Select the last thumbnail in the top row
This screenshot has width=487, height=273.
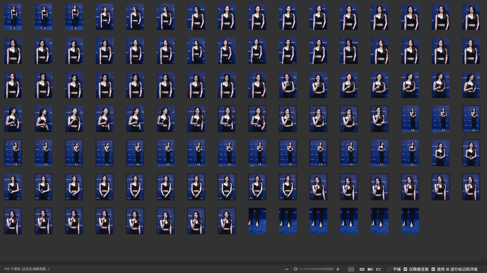pos(471,17)
